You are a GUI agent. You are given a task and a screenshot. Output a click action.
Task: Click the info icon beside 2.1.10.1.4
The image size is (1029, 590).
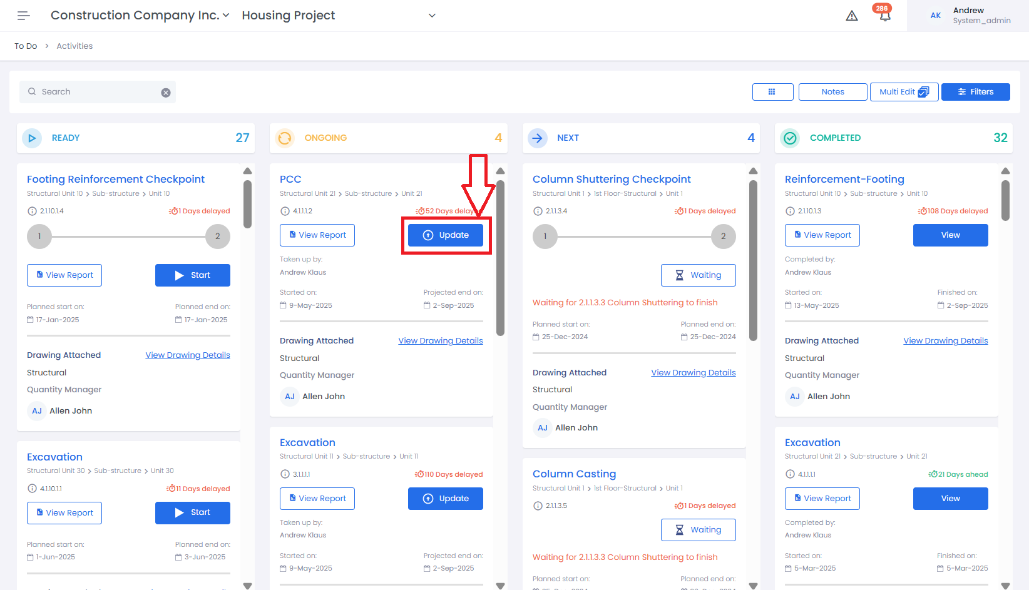click(x=32, y=211)
